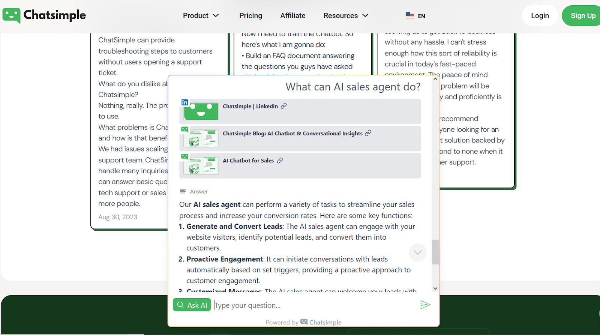Viewport: 600px width, 335px height.
Task: Click the round scroll-down chevron button
Action: point(418,252)
